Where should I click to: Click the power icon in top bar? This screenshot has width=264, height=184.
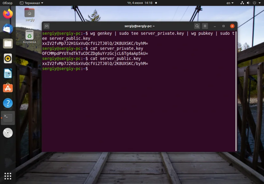pyautogui.click(x=254, y=3)
